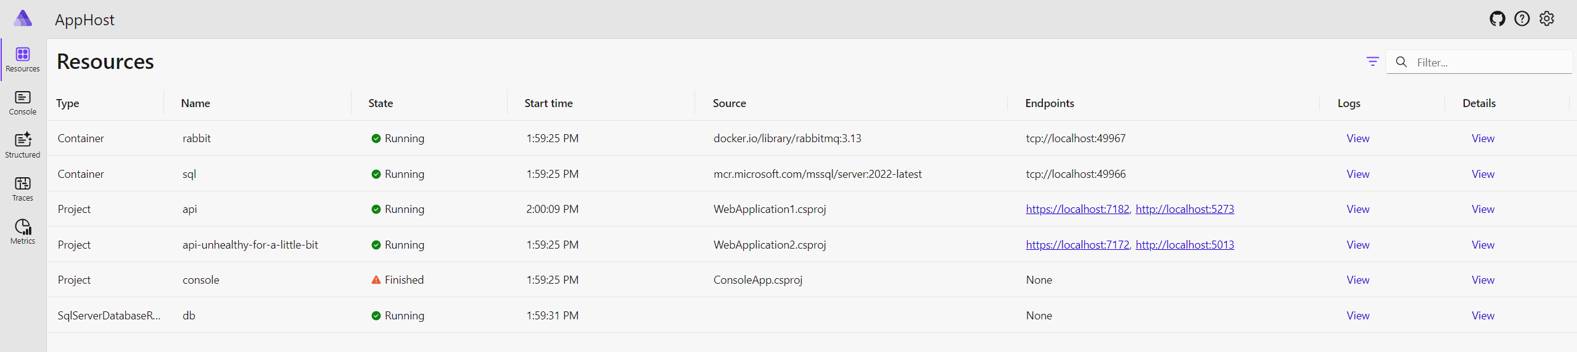Open the http://localhost:5273 endpoint link
The image size is (1577, 352).
[x=1185, y=209]
